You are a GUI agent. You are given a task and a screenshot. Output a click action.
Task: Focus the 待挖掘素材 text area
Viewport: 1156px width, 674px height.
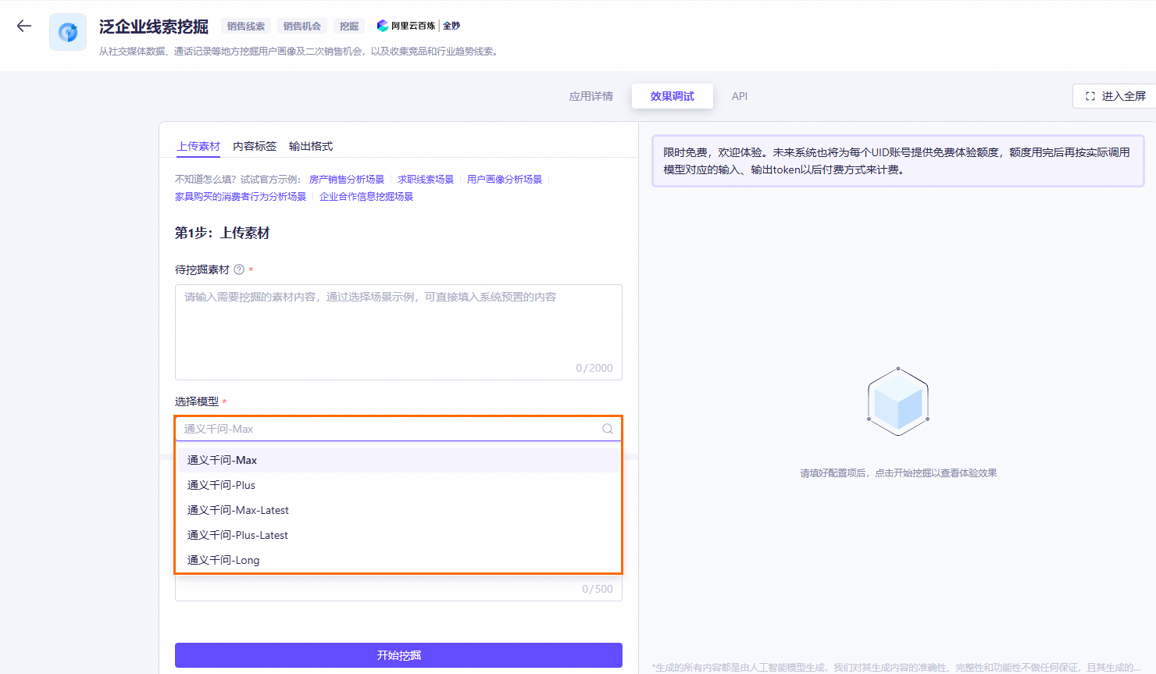398,332
